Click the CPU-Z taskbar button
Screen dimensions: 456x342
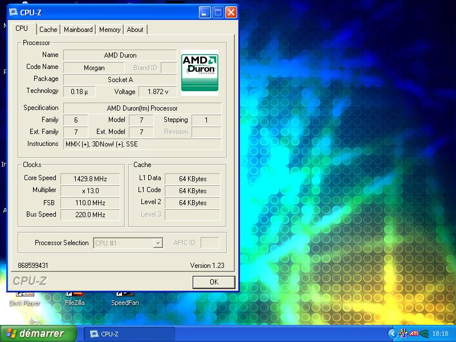coord(129,334)
